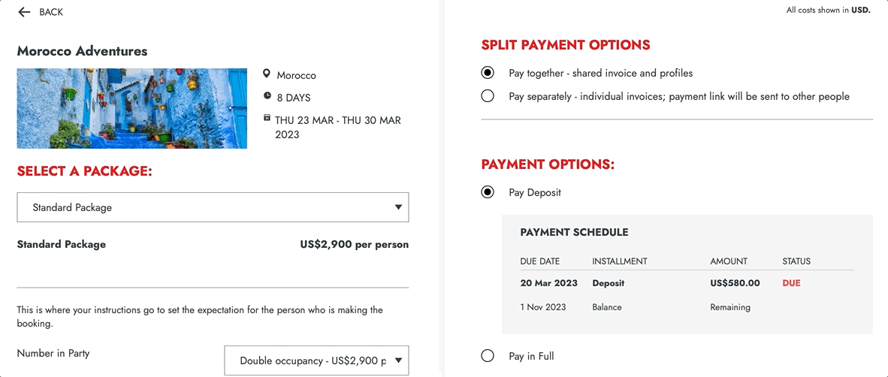
Task: Open the Number in Party dropdown
Action: point(316,360)
